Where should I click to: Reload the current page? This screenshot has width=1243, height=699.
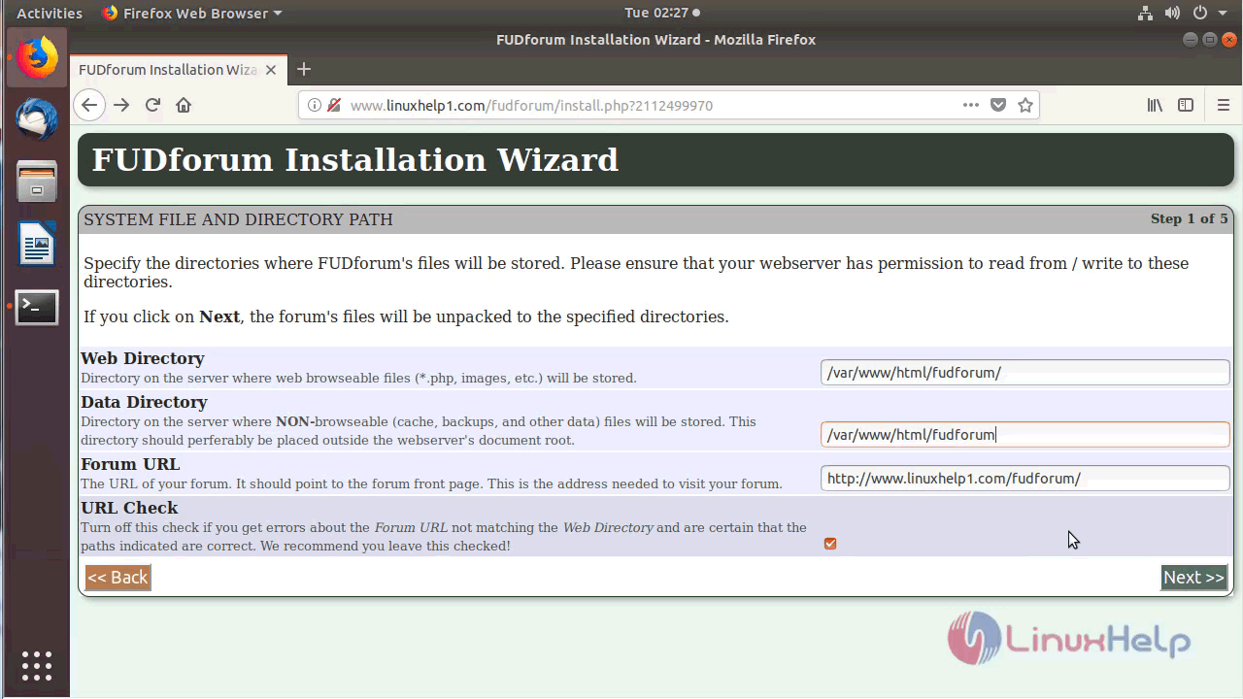click(152, 105)
